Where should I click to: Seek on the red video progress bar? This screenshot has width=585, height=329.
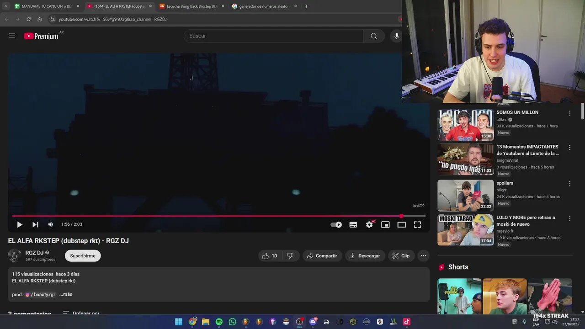(218, 216)
